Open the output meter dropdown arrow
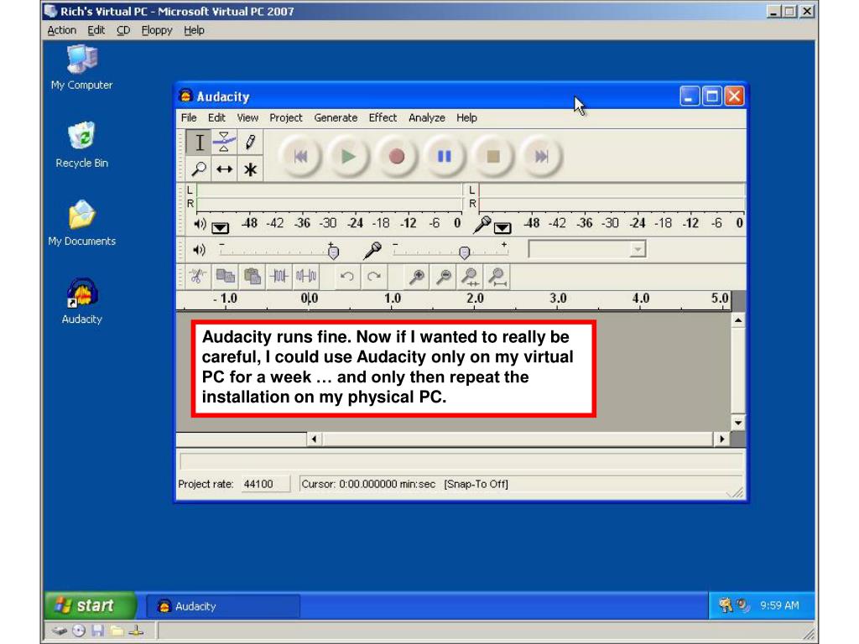 [221, 227]
